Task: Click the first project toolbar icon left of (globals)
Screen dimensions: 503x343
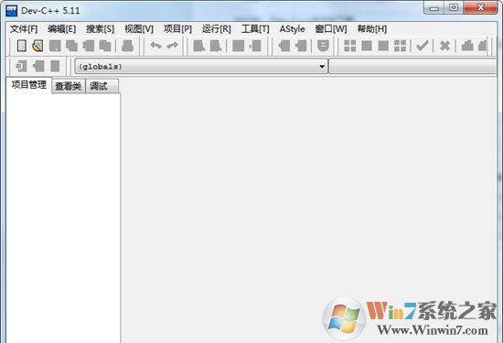Action: coord(22,66)
